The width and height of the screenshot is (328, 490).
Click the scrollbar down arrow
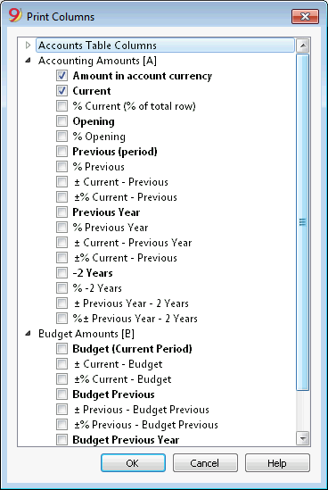302,438
